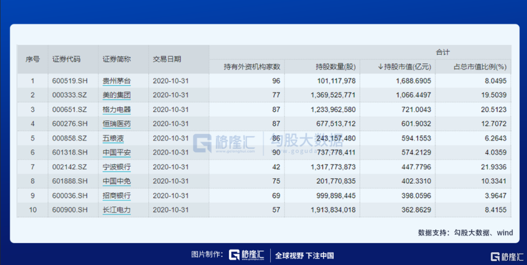Viewport: 527px width, 265px height.
Task: Click the market value 601.9032
Action: [417, 124]
